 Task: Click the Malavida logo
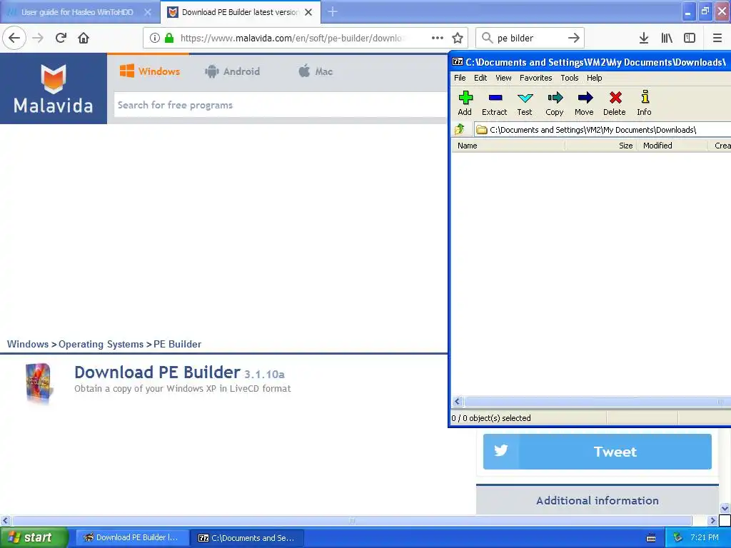pos(53,88)
